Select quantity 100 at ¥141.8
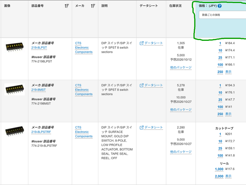Screen dimensions: 246x185 pos(220,156)
